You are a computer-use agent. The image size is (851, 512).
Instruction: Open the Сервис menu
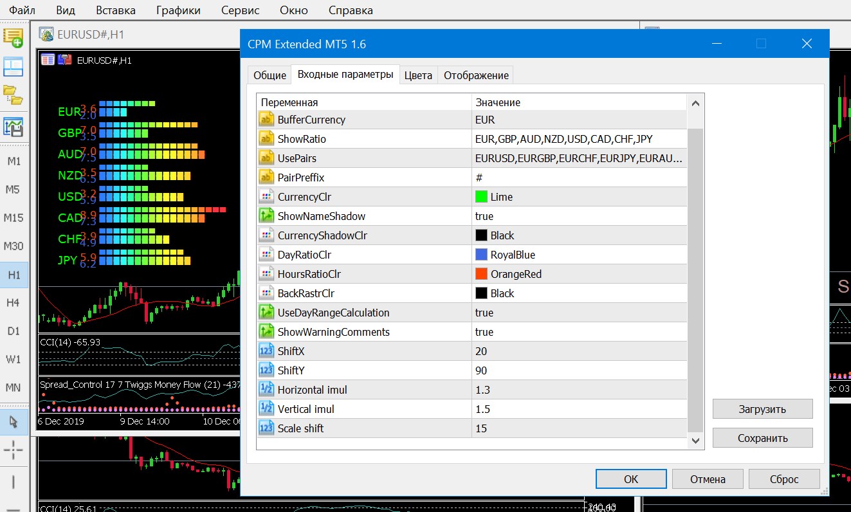[x=240, y=10]
